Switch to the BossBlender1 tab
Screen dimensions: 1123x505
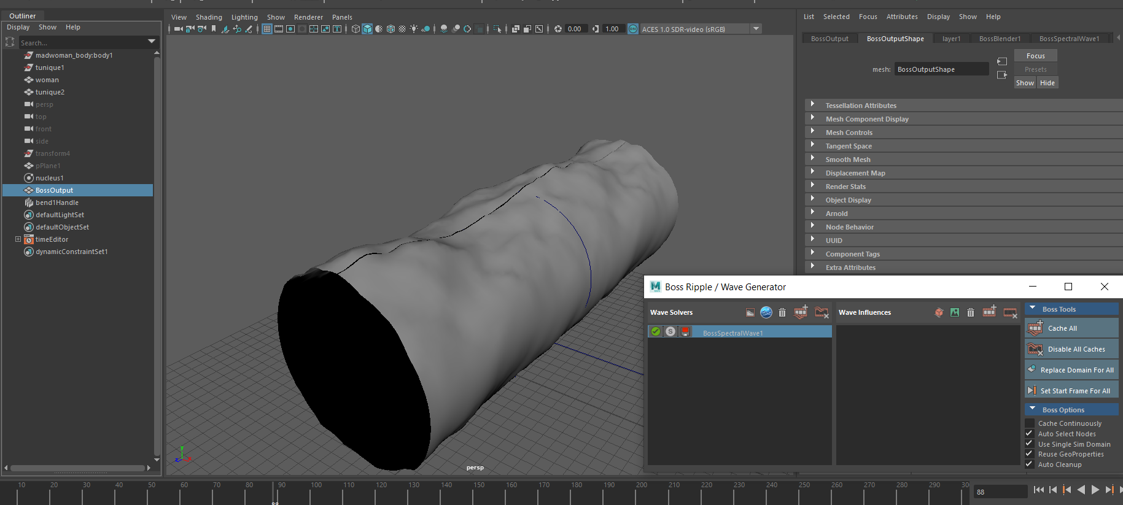[1000, 39]
